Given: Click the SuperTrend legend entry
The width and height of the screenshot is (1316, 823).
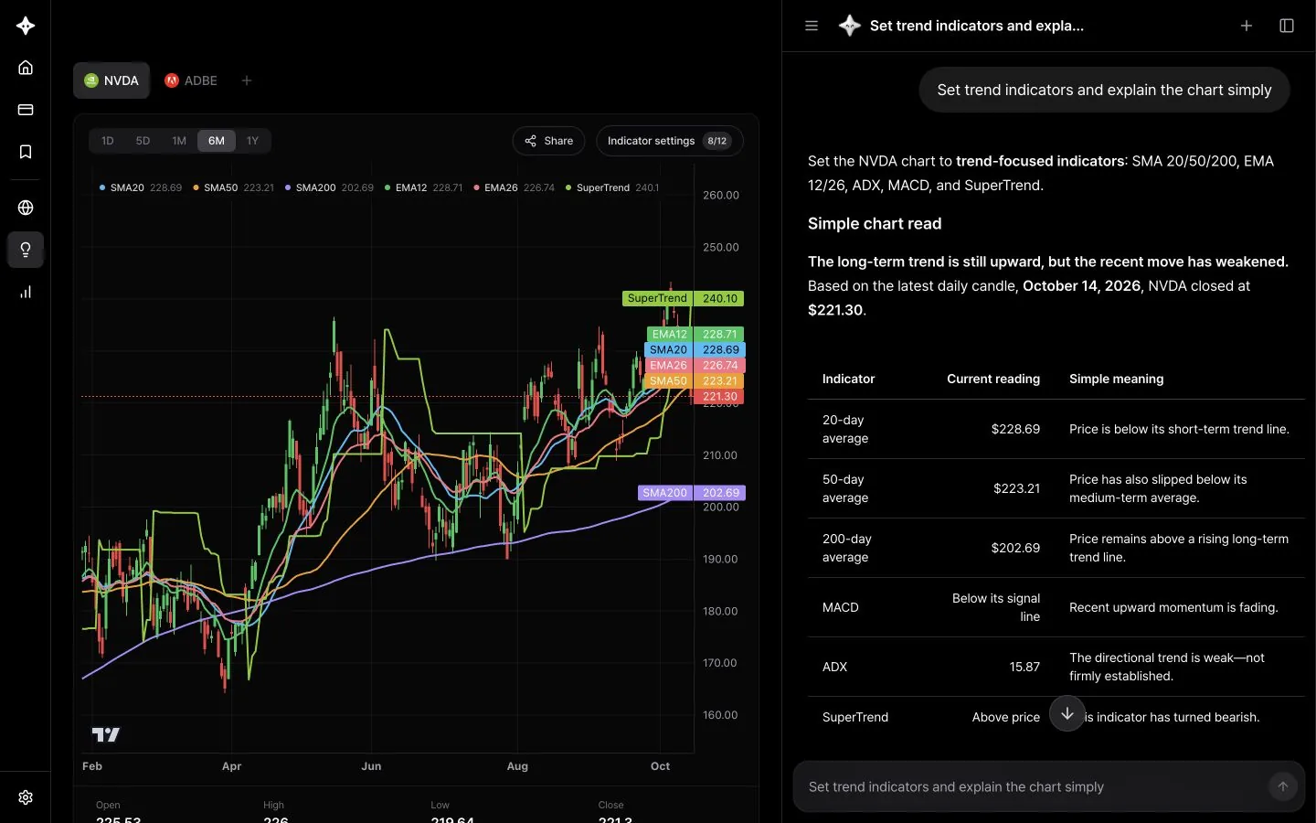Looking at the screenshot, I should tap(612, 187).
